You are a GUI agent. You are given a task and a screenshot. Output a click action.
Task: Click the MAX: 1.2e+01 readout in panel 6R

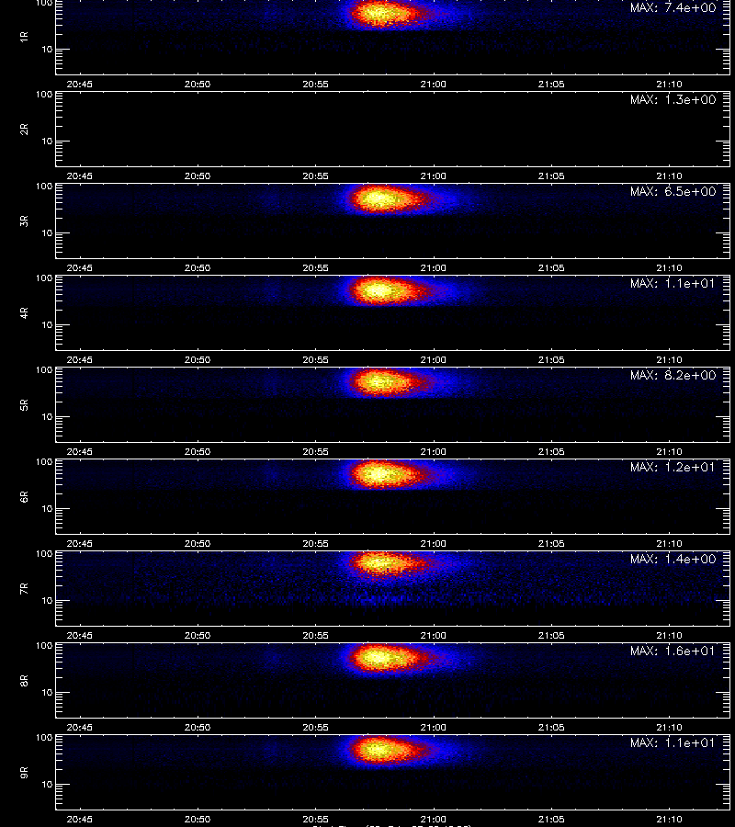click(x=673, y=468)
